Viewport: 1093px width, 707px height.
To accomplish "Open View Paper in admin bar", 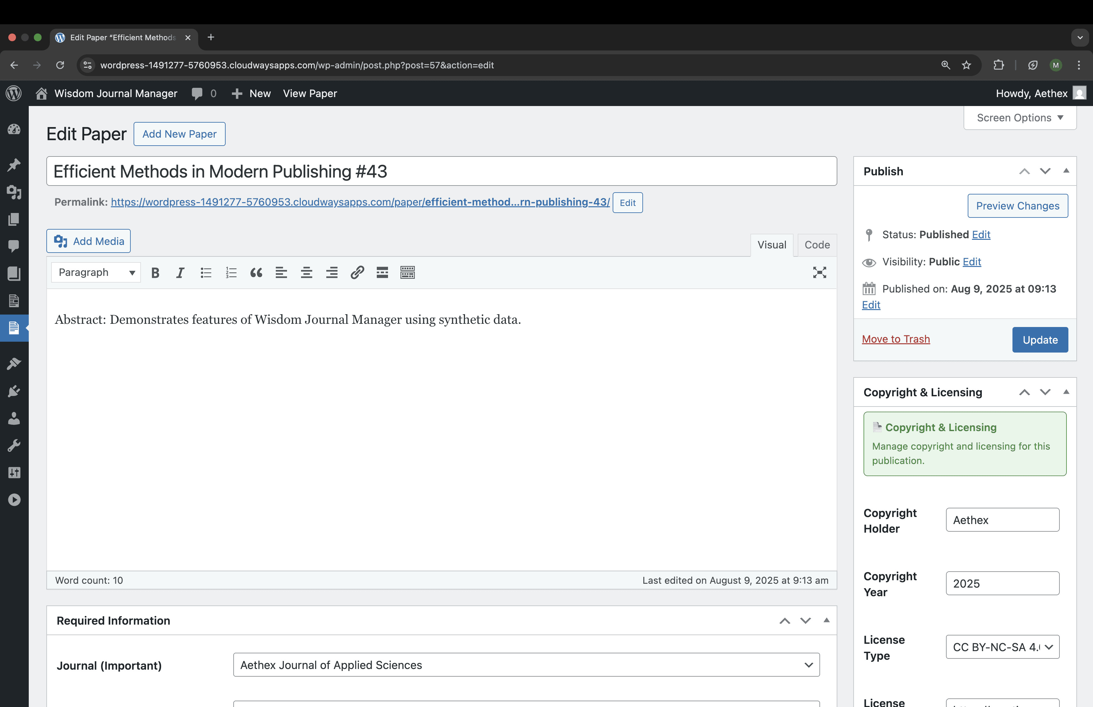I will point(310,94).
